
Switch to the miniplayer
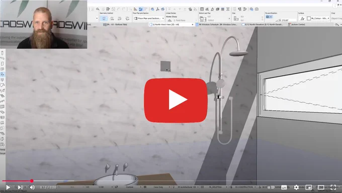(x=309, y=187)
